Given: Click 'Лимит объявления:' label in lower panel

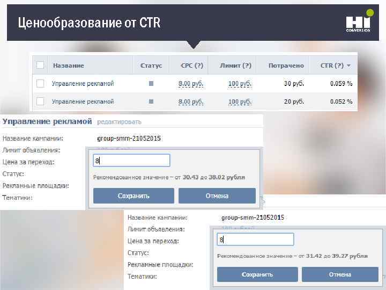Looking at the screenshot, I should 156,229.
